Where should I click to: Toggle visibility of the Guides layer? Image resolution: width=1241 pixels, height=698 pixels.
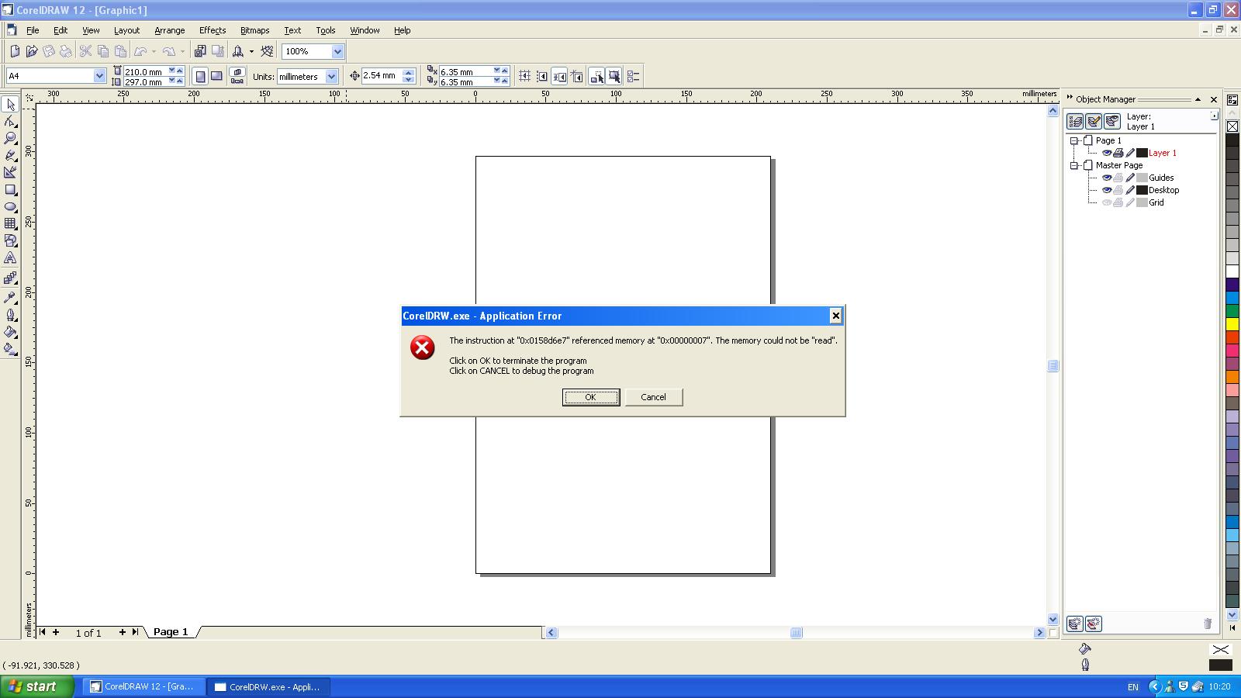pos(1107,178)
